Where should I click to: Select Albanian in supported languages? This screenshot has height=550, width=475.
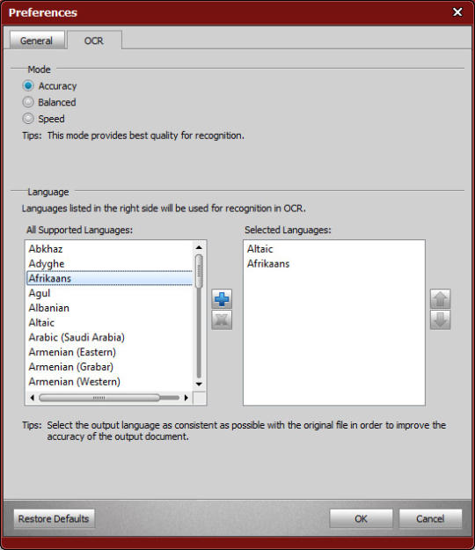(110, 308)
